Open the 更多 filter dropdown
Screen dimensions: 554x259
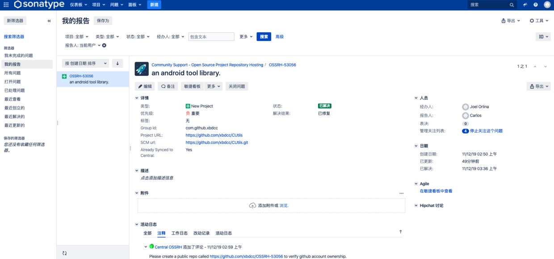tap(246, 37)
